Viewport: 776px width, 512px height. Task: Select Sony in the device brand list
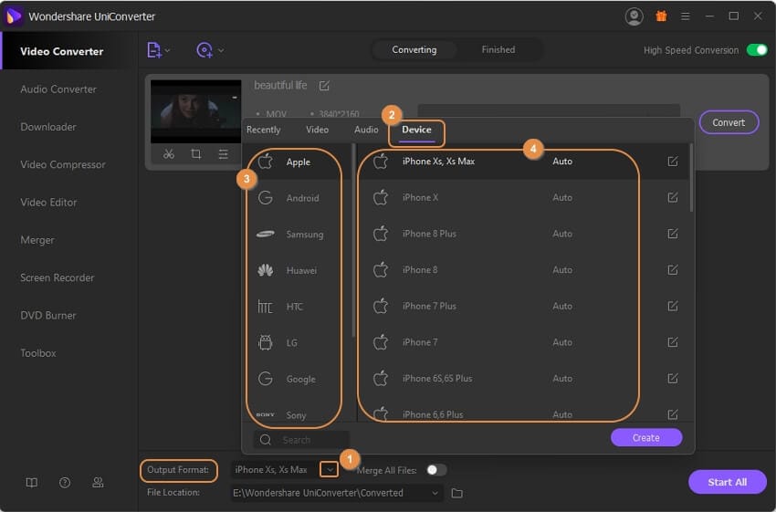coord(297,414)
